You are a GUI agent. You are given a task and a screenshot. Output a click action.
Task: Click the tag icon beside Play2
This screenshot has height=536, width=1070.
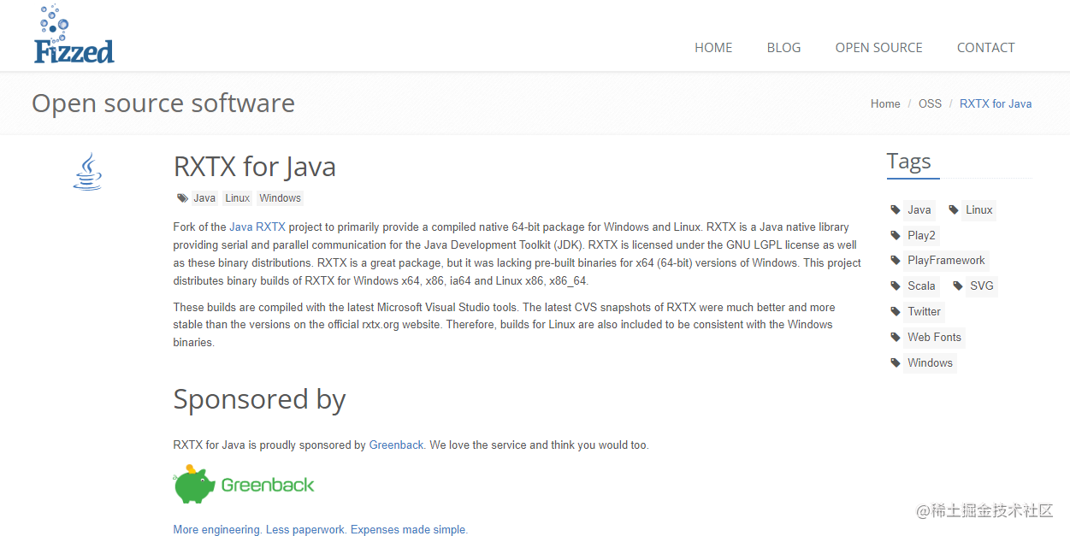point(896,235)
